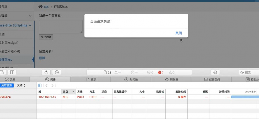Click the warning triangle count icon
Screen dimensions: 259x119
[171, 72]
